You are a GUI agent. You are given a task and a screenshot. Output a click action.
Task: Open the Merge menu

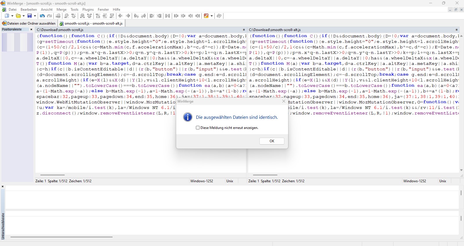61,10
